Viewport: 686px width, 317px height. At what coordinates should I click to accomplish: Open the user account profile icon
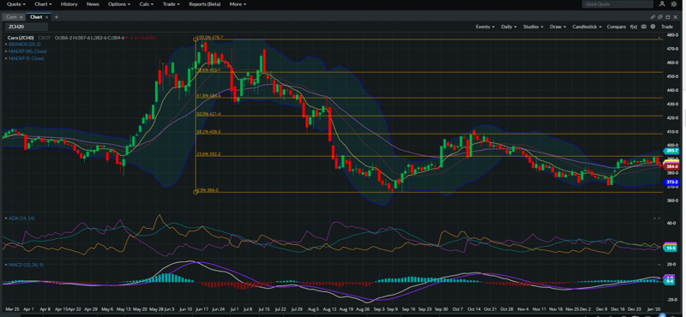662,4
